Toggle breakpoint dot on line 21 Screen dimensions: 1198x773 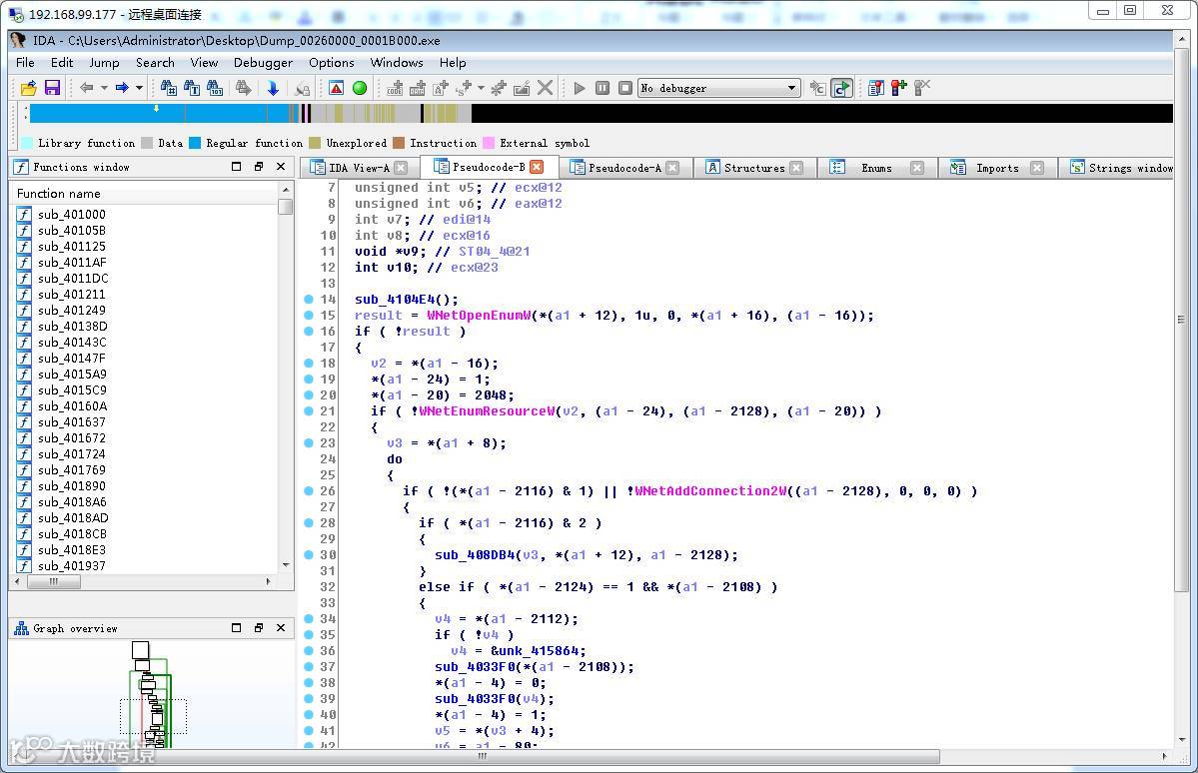[x=309, y=410]
